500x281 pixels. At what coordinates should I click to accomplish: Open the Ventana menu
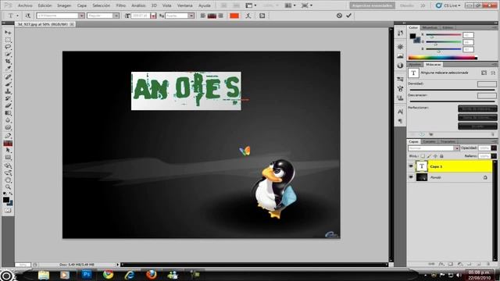tap(184, 5)
